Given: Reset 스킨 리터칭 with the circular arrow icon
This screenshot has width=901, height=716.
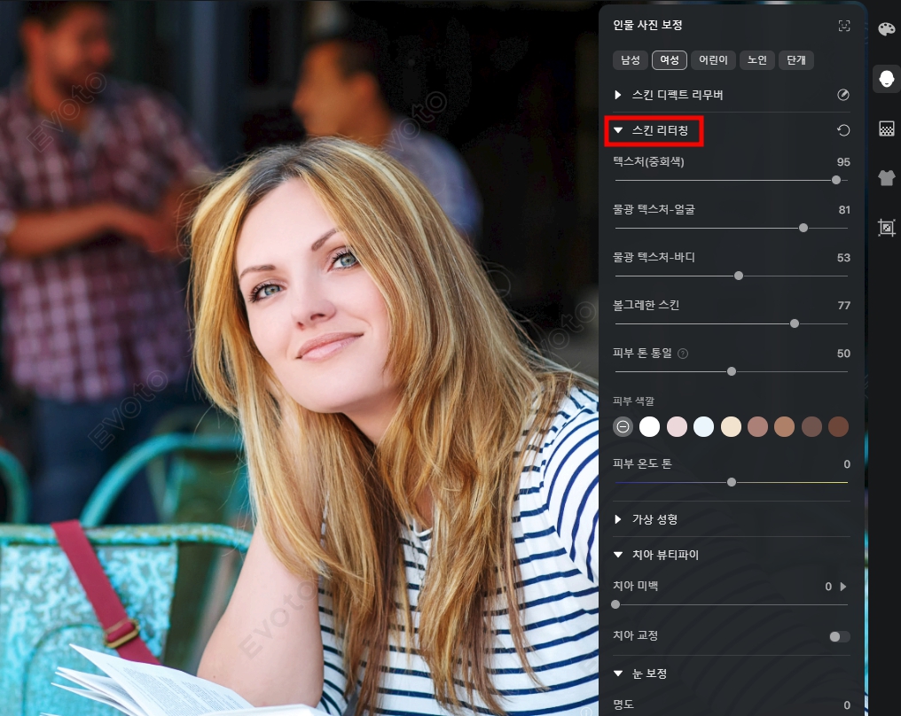Looking at the screenshot, I should click(843, 130).
